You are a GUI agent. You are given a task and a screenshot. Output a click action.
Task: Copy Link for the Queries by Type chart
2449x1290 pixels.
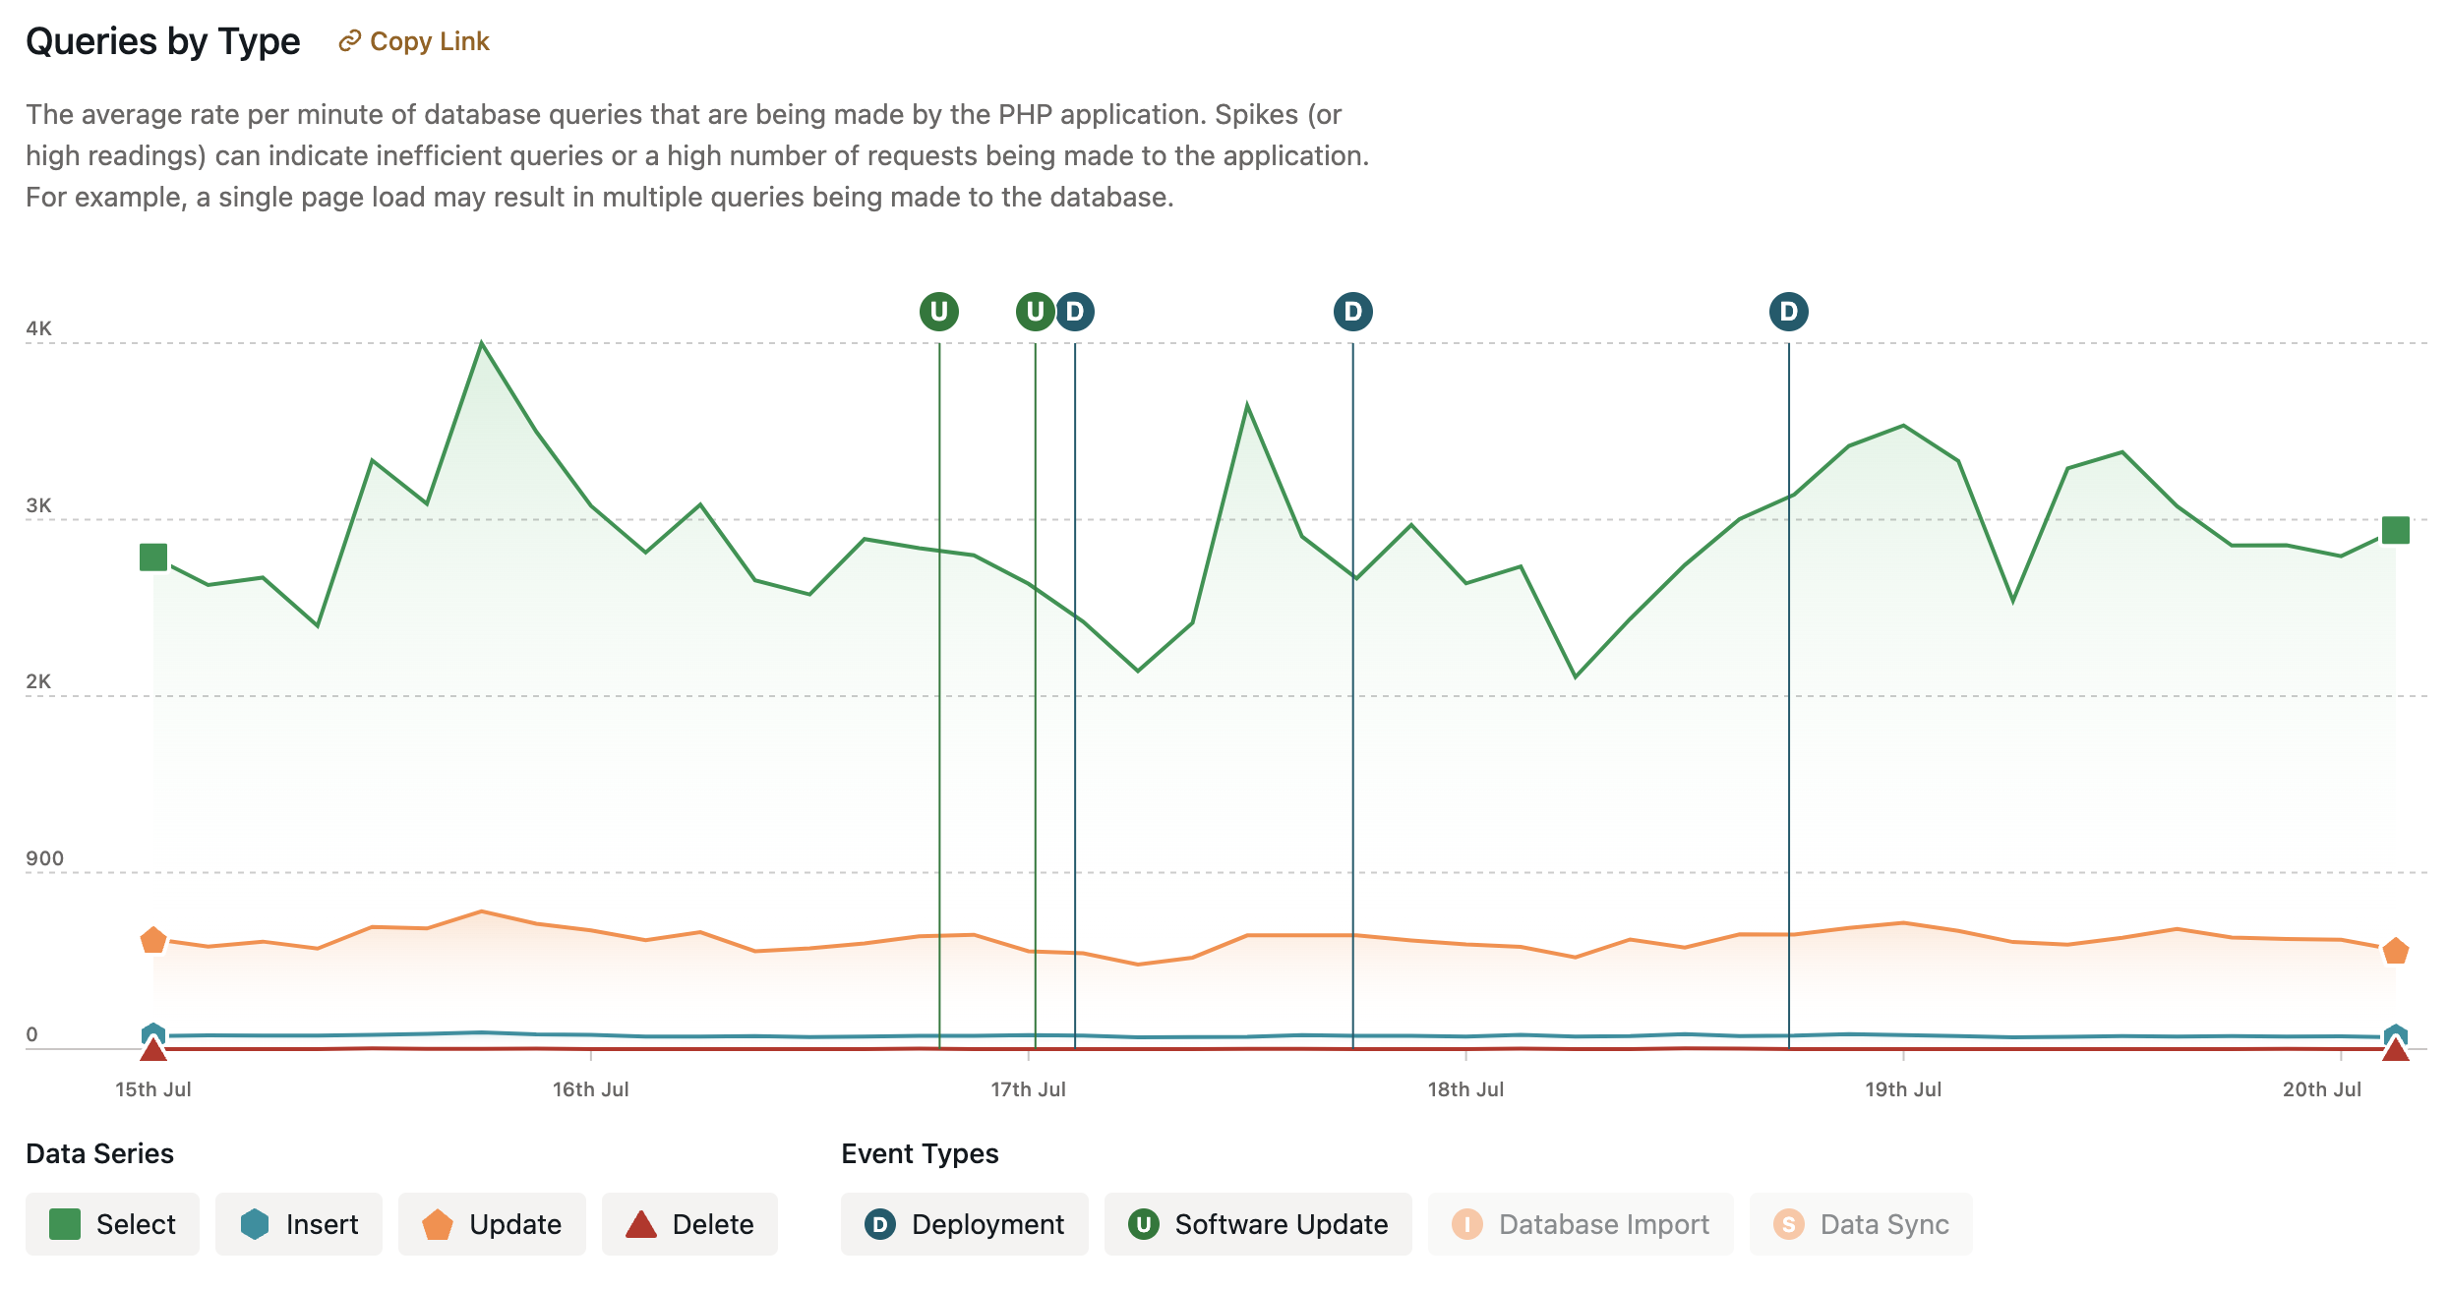(x=412, y=41)
